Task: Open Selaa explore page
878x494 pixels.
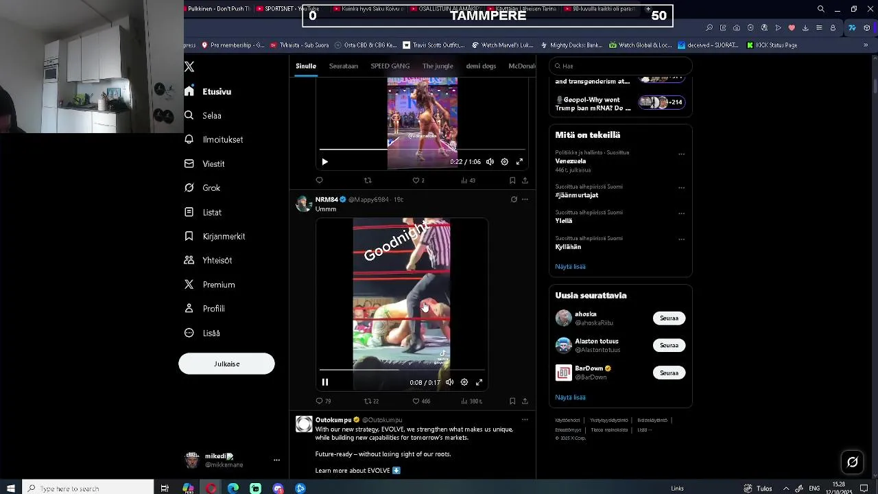Action: pyautogui.click(x=203, y=115)
